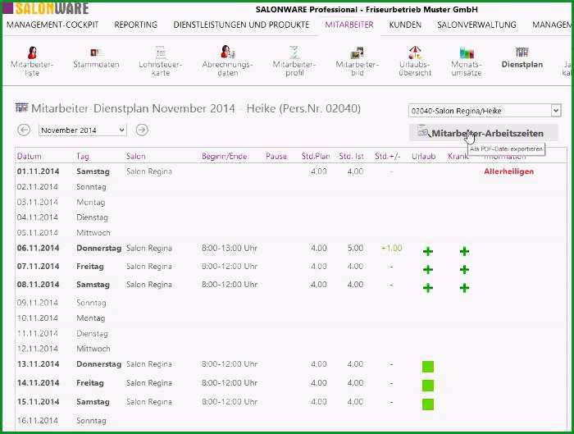Click green Urlaub square on 13.11.2014

coord(428,366)
